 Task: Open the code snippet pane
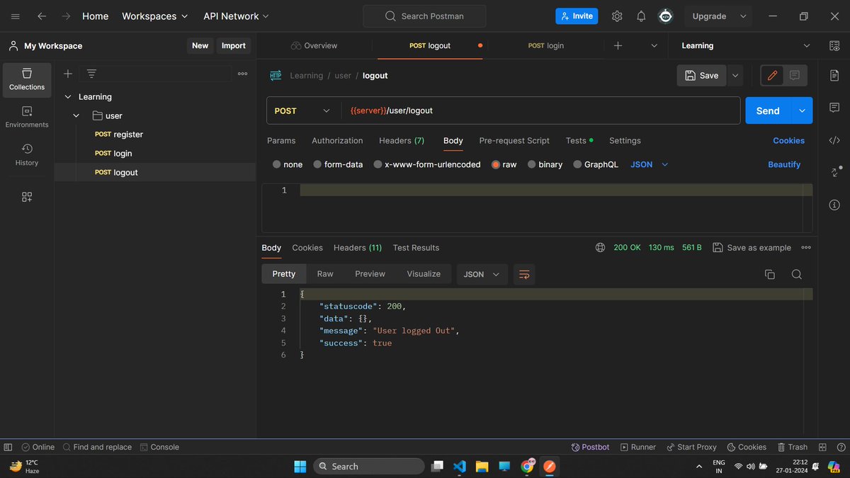834,140
